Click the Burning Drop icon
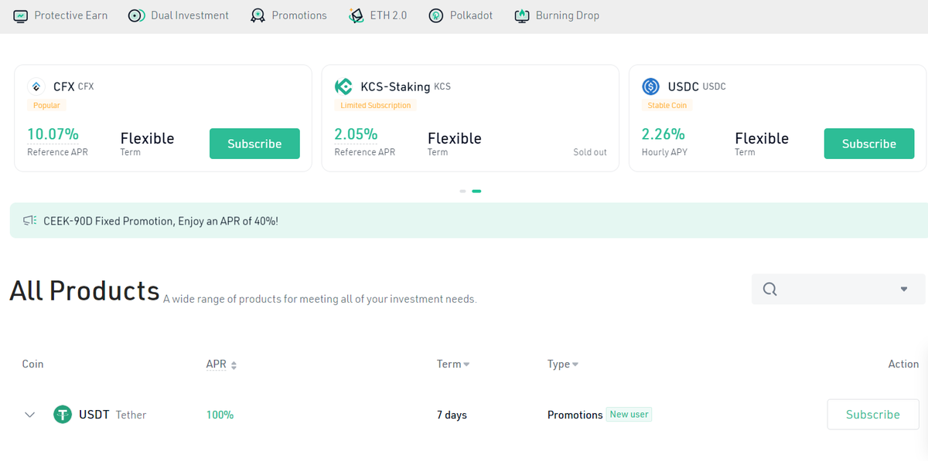The image size is (928, 461). 522,15
